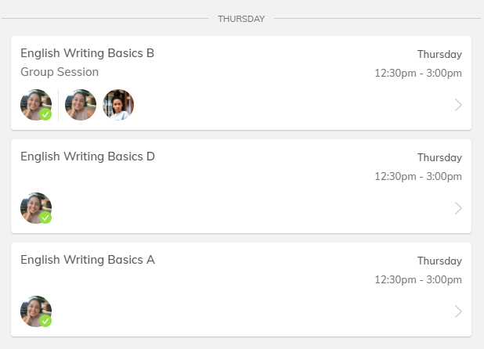Click green checkmark badge in English Writing Basics D
This screenshot has height=349, width=484.
pyautogui.click(x=45, y=218)
